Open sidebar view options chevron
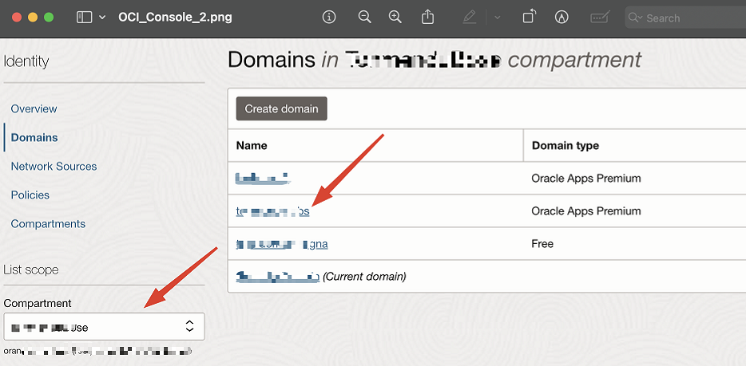Image resolution: width=746 pixels, height=366 pixels. tap(102, 18)
